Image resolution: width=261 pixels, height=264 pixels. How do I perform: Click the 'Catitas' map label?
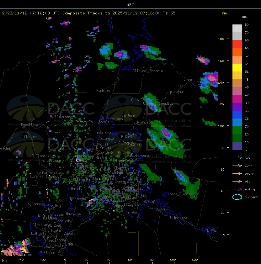163,210
